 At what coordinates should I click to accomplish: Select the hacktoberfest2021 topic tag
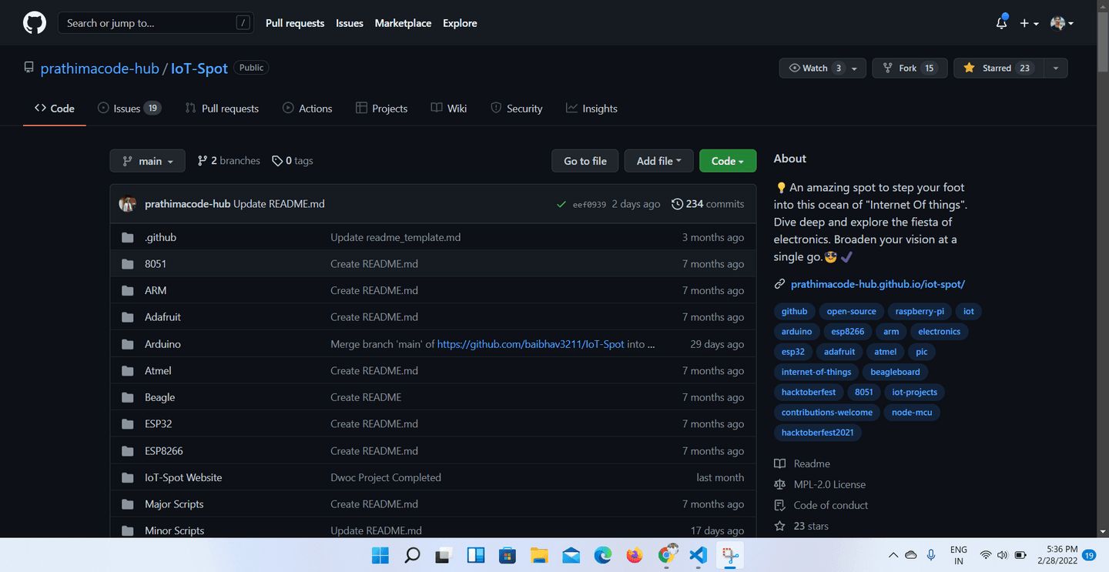[x=817, y=433]
